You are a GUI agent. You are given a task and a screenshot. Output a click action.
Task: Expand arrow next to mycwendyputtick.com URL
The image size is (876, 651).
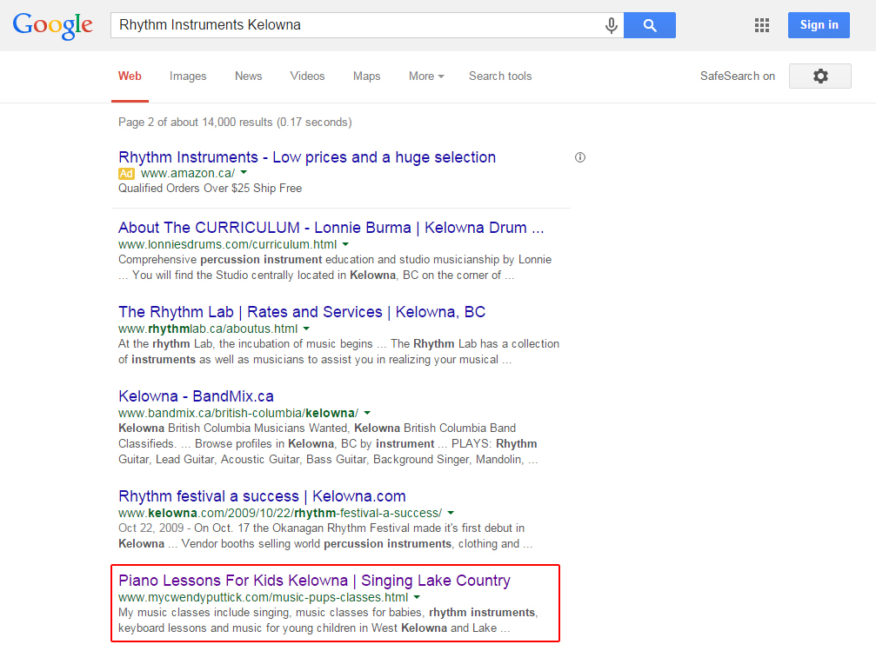tap(417, 597)
